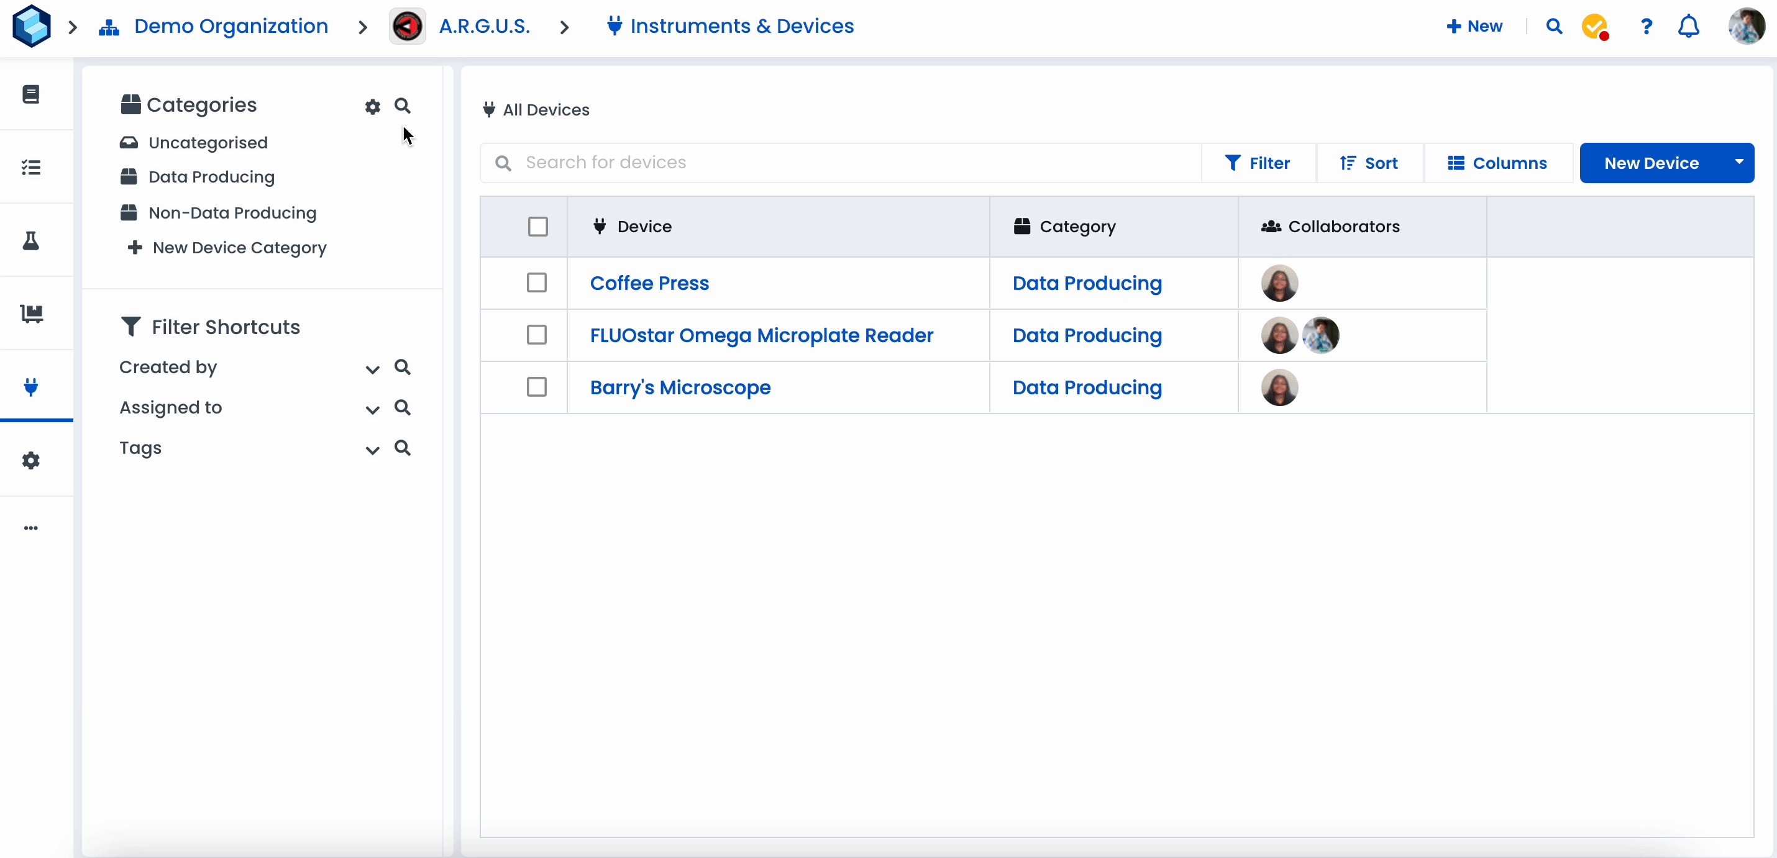Click the help question mark icon
The height and width of the screenshot is (858, 1777).
(x=1646, y=26)
